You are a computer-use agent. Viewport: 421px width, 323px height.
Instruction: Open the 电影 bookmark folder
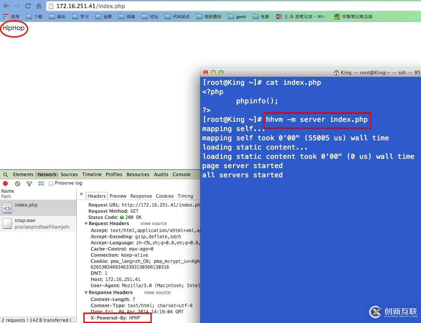(x=261, y=17)
